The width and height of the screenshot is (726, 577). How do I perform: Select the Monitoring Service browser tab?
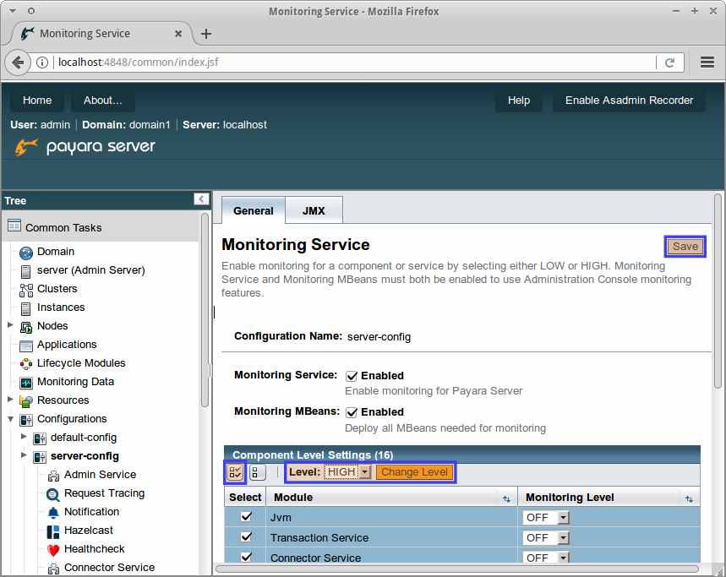point(101,34)
